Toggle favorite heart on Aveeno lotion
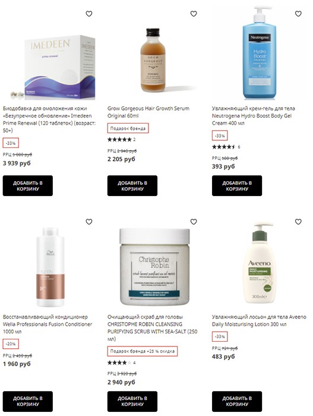 298,222
